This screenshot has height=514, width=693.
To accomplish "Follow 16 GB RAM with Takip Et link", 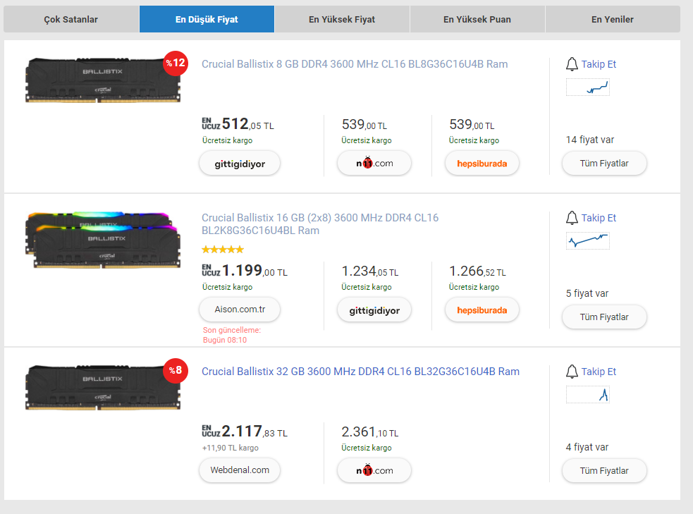I will pyautogui.click(x=599, y=219).
